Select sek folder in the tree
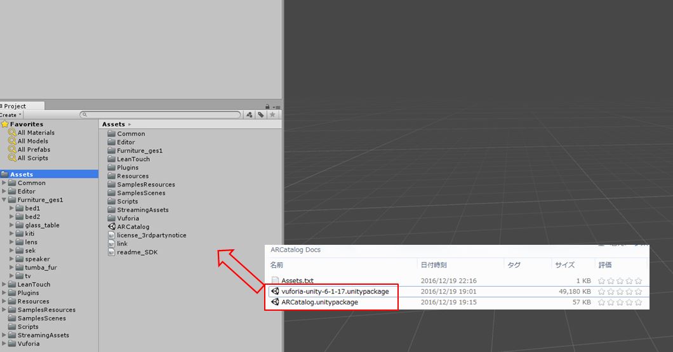 click(26, 251)
